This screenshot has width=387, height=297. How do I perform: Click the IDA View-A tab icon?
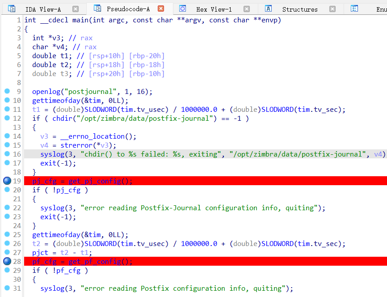pos(12,9)
